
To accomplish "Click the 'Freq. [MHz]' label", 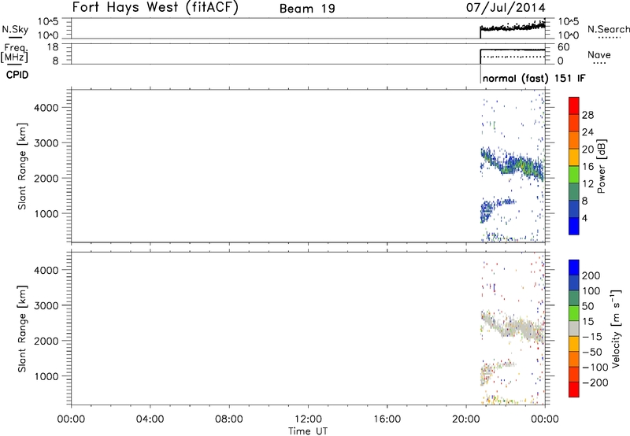I will (x=16, y=53).
